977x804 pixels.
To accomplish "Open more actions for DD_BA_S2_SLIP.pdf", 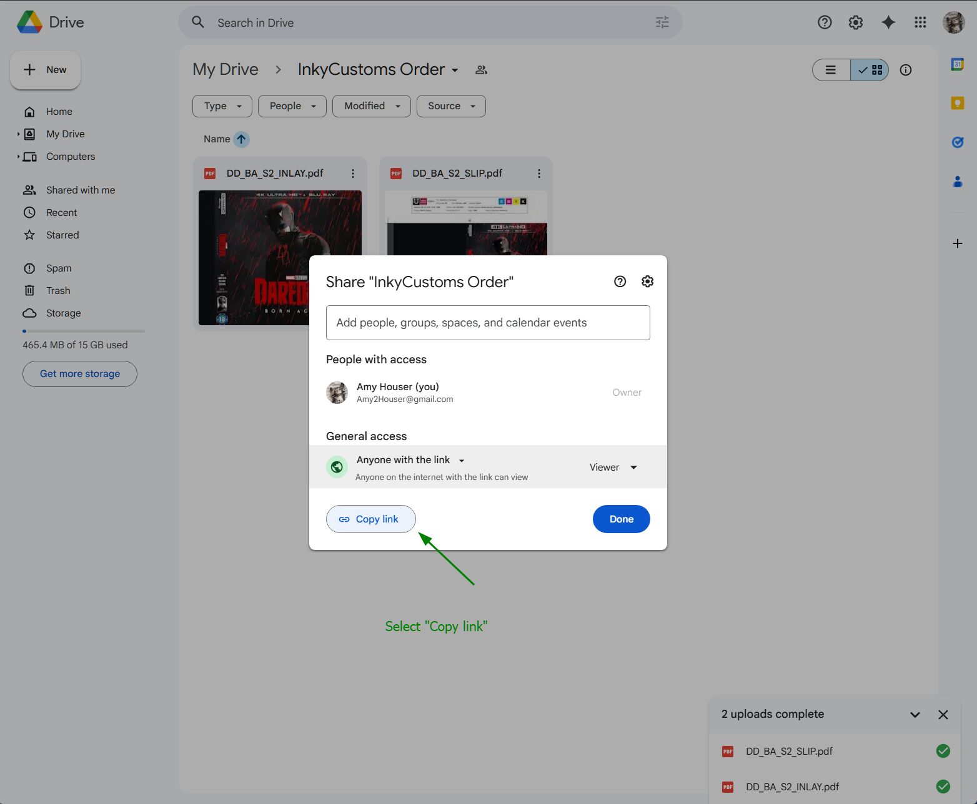I will pos(539,174).
